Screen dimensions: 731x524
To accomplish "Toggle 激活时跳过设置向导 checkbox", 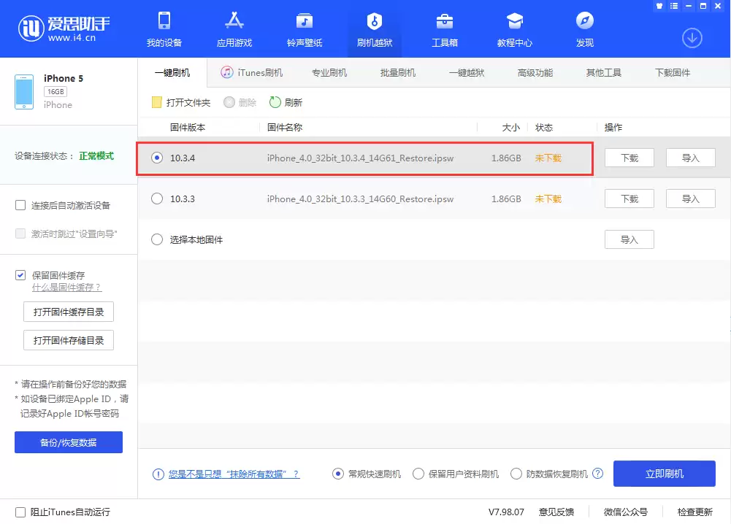I will tap(20, 234).
